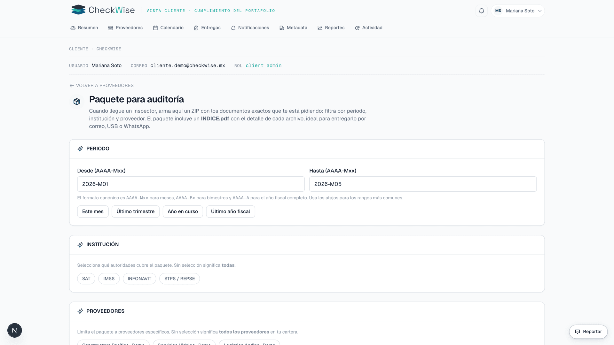Apply the Último trimestre shortcut

point(136,211)
